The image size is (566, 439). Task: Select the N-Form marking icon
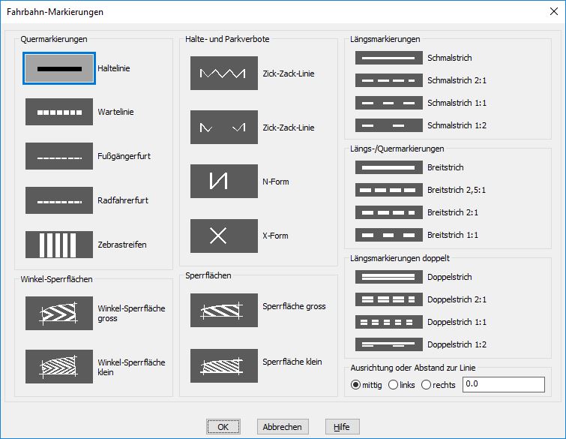pyautogui.click(x=224, y=181)
